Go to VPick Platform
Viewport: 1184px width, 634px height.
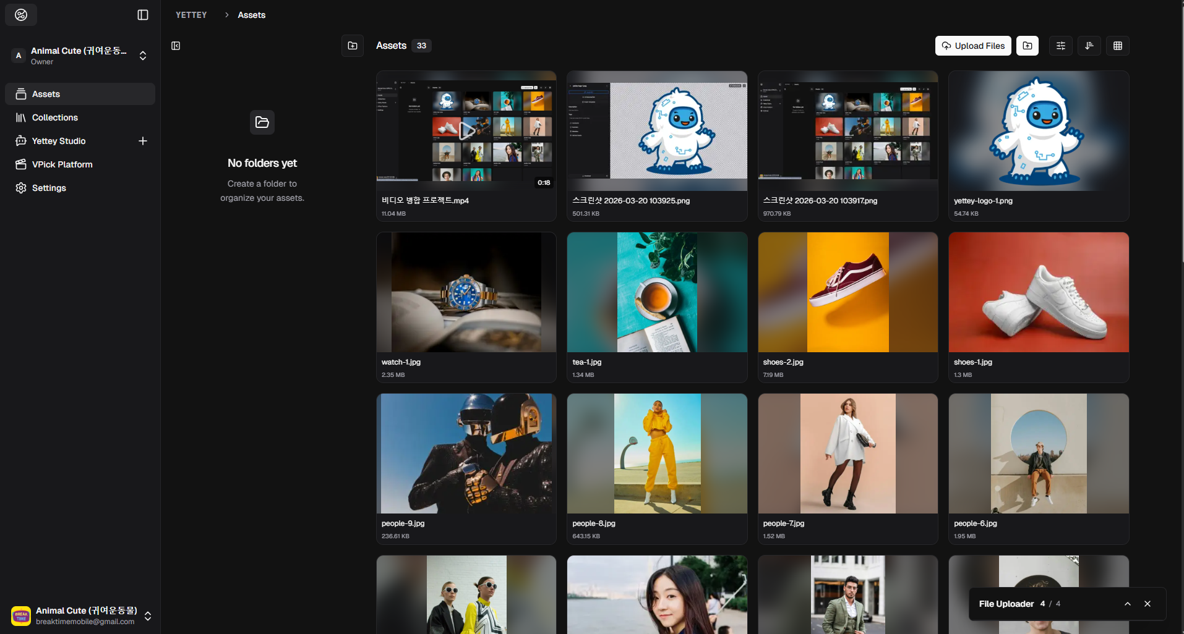pos(62,164)
